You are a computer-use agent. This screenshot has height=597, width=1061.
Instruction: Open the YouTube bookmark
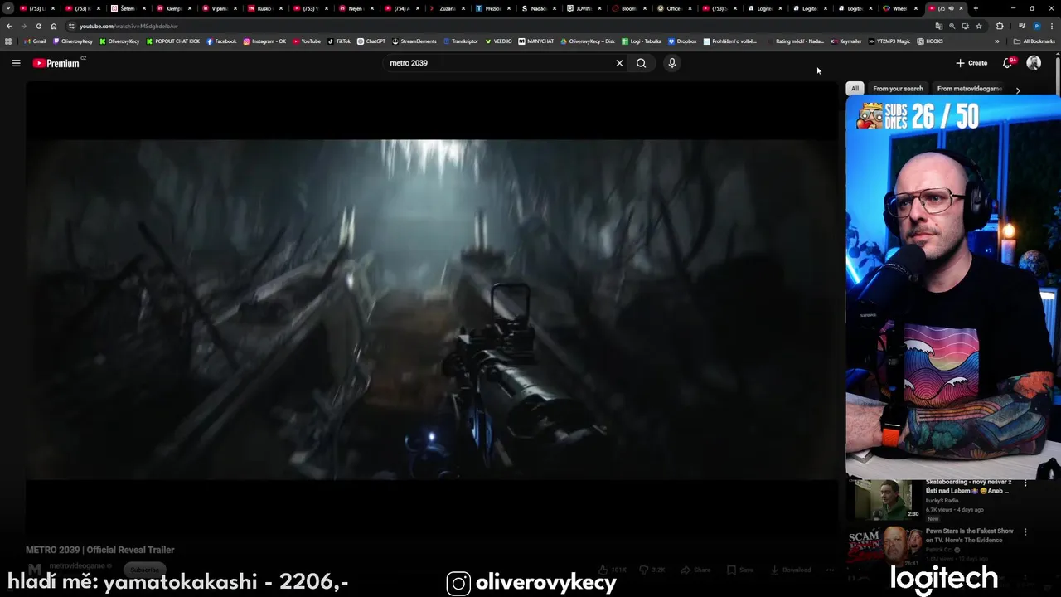click(x=307, y=41)
